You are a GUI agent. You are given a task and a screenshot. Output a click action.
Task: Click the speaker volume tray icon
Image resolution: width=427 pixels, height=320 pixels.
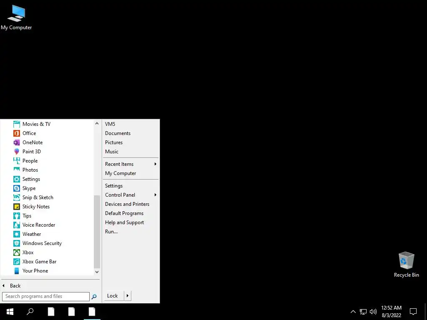click(x=373, y=312)
